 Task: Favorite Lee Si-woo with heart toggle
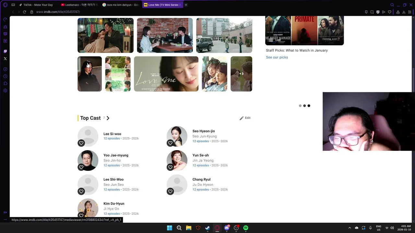[81, 143]
